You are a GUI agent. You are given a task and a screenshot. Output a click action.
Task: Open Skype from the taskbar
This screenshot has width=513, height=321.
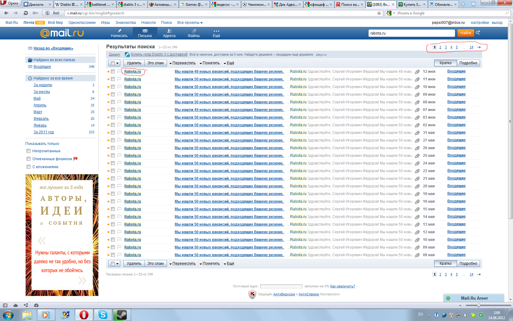click(103, 315)
